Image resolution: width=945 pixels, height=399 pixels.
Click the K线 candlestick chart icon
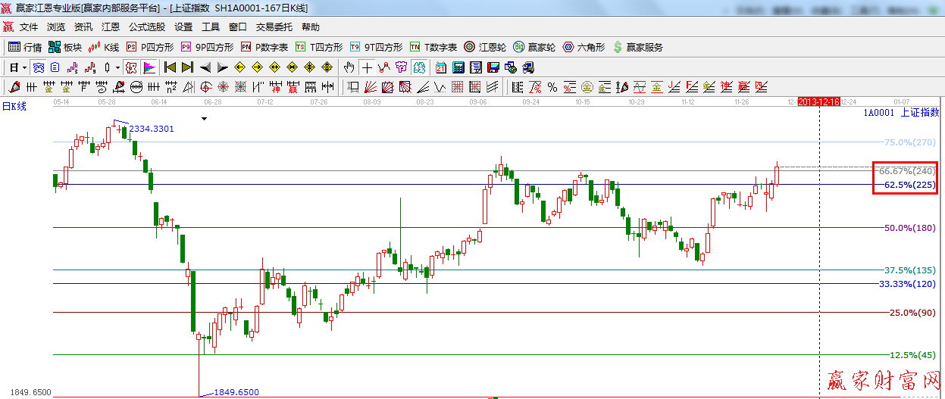pyautogui.click(x=102, y=47)
